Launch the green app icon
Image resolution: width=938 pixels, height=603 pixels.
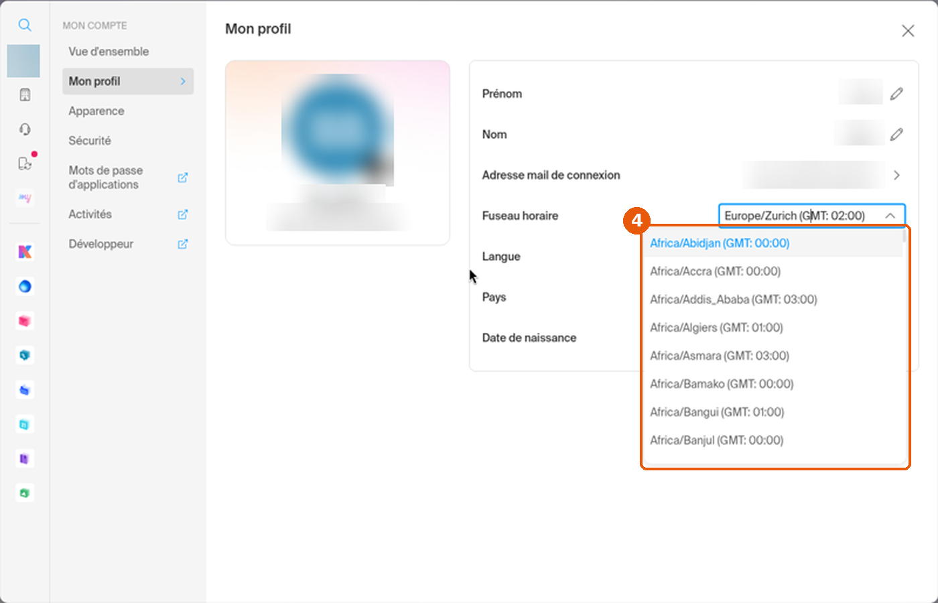(x=25, y=493)
